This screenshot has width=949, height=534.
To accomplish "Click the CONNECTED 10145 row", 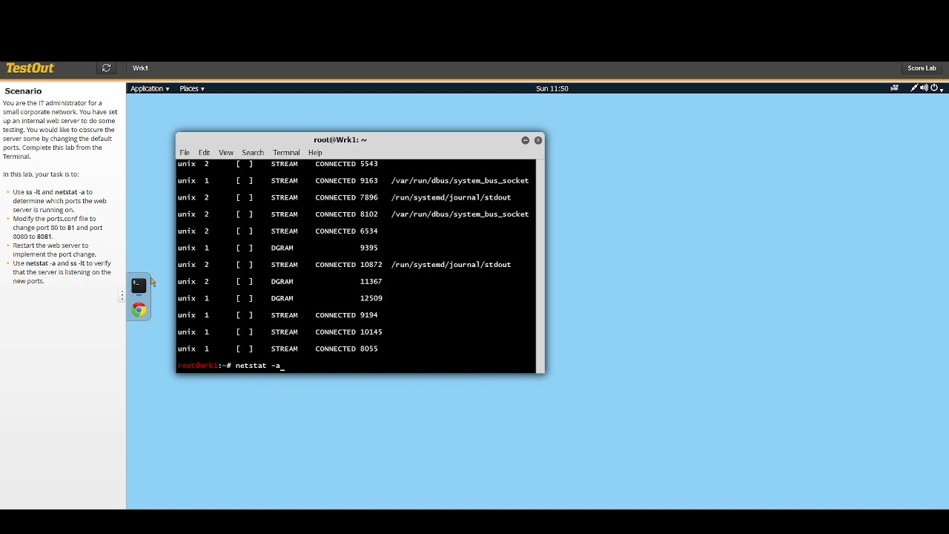I will pos(280,332).
